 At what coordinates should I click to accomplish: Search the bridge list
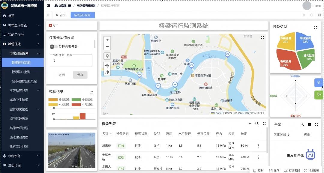pos(257,124)
